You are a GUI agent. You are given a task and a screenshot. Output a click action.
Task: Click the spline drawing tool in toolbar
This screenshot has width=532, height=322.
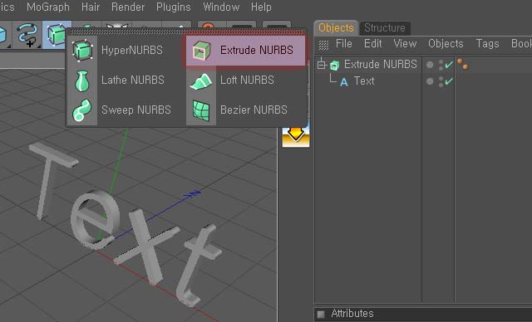(x=27, y=35)
